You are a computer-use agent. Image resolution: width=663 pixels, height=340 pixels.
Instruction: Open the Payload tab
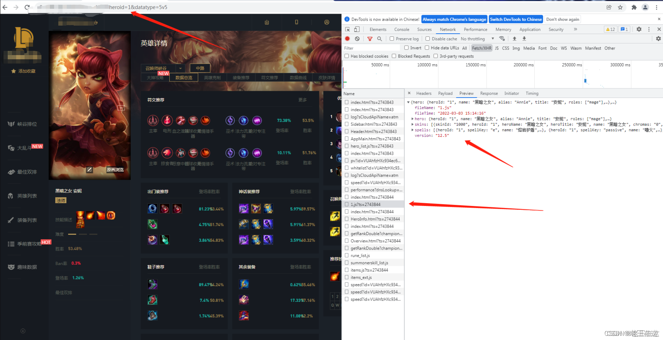click(445, 93)
